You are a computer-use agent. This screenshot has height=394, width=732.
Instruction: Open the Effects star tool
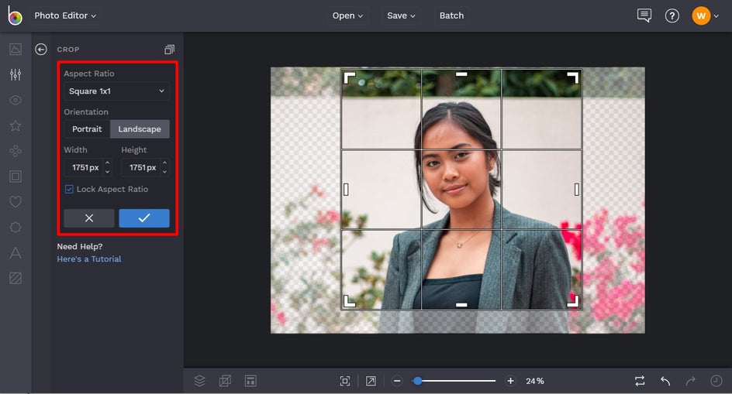tap(16, 125)
